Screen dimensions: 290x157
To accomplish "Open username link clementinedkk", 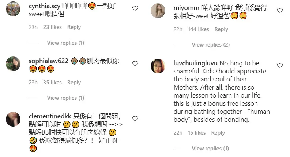I will click(x=50, y=116).
